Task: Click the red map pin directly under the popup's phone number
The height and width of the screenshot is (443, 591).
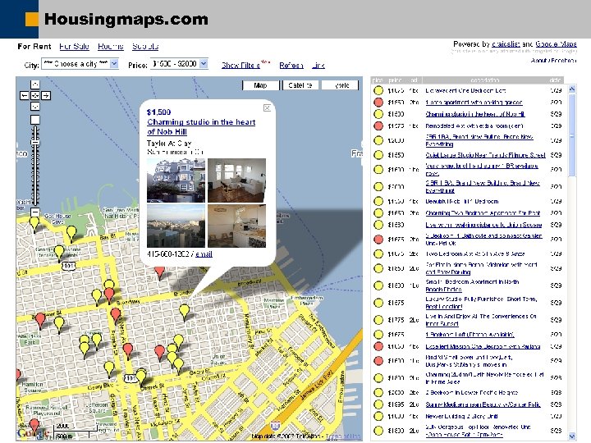Action: [160, 272]
